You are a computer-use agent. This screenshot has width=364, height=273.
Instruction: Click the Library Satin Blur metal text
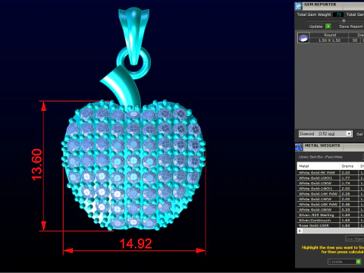tap(320, 157)
